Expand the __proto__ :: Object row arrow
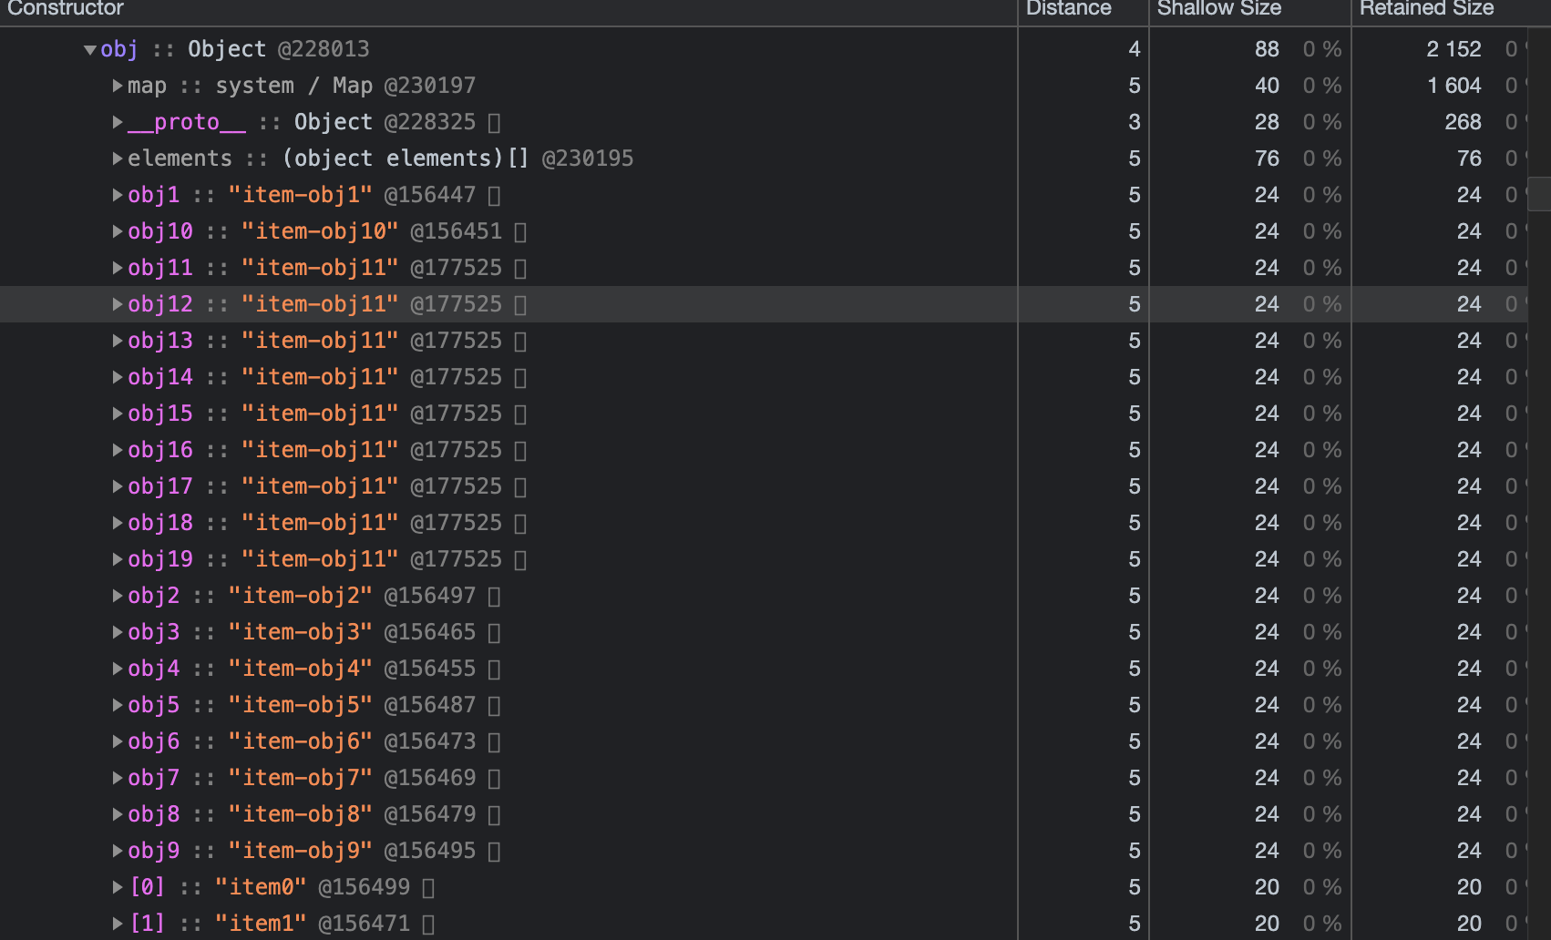Image resolution: width=1551 pixels, height=940 pixels. point(118,122)
